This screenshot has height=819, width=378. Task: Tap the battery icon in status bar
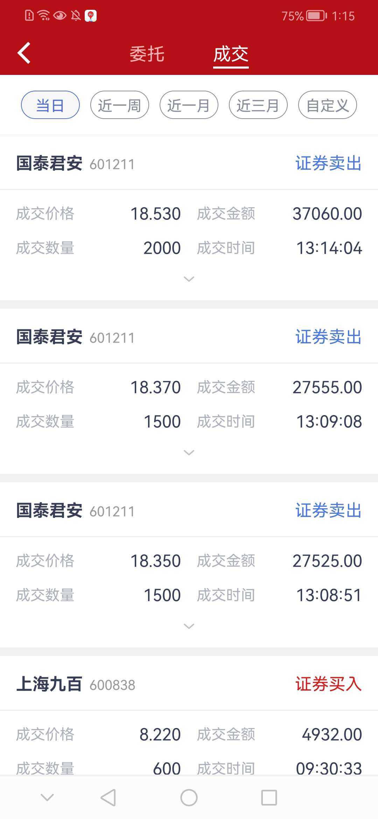[316, 16]
